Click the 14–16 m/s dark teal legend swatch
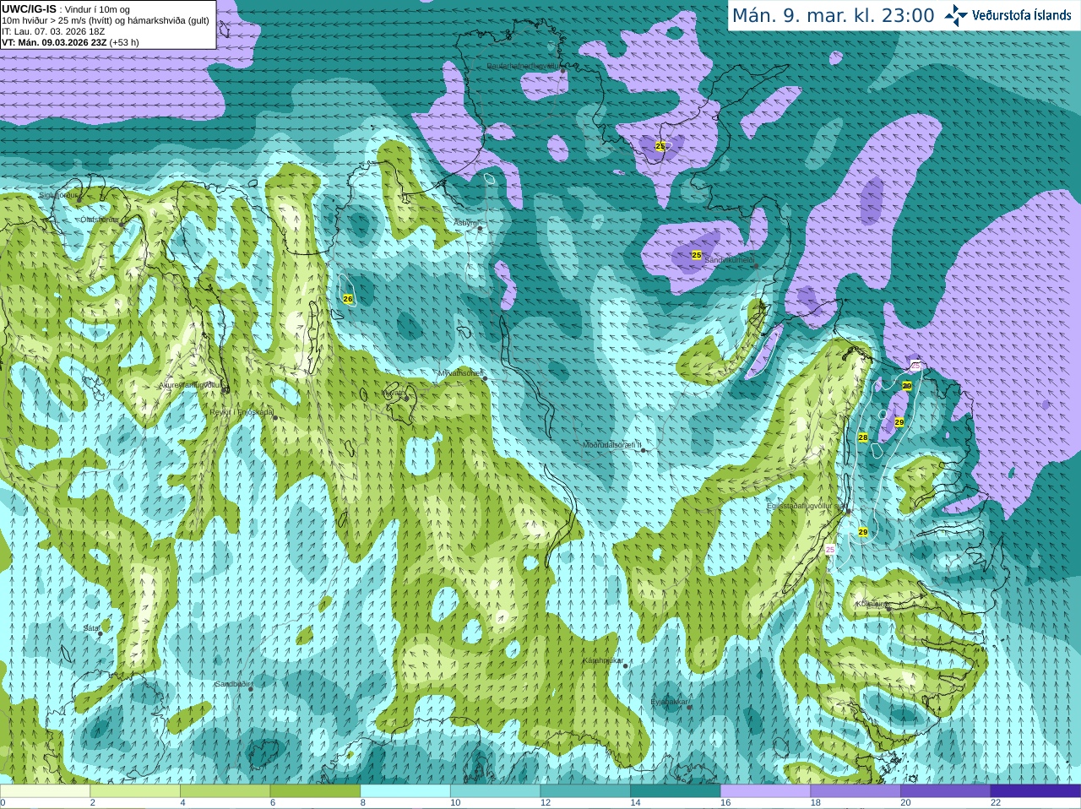The width and height of the screenshot is (1081, 809). coord(676,791)
